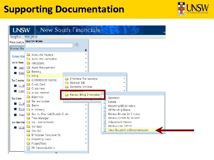Image resolution: width=214 pixels, height=160 pixels.
Task: Expand the Interface Transactions submenu arrow
Action: [x=124, y=79]
